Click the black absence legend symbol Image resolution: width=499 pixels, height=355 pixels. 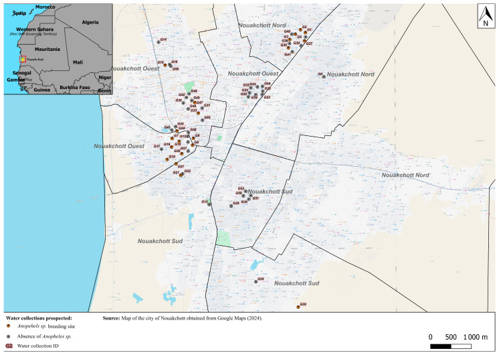(x=9, y=336)
